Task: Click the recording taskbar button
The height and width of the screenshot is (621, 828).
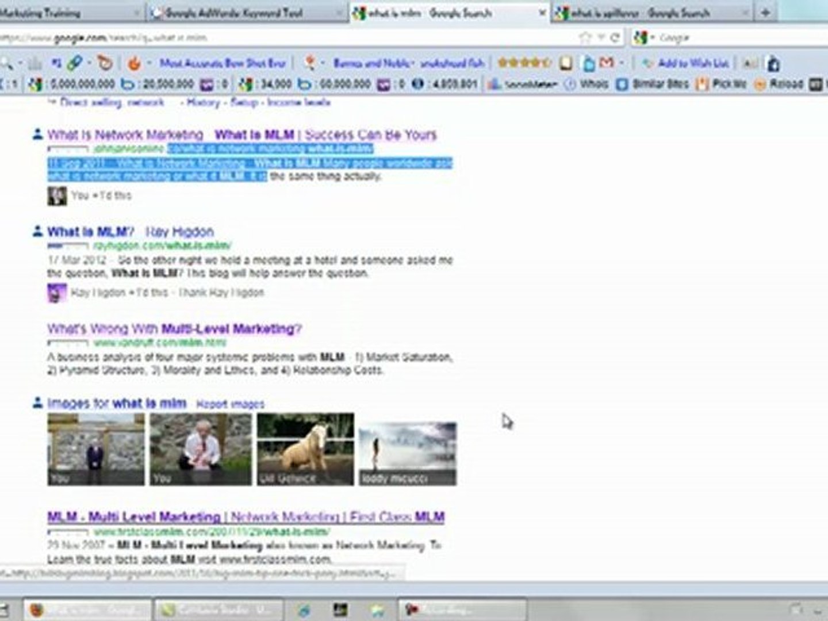Action: pyautogui.click(x=462, y=609)
